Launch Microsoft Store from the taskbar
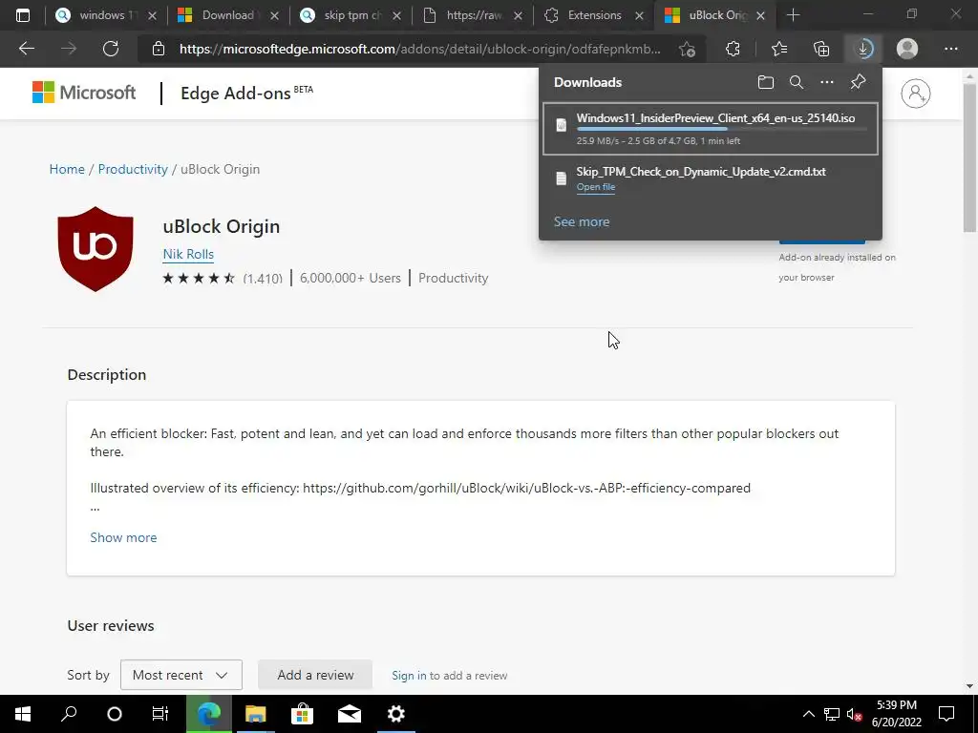 click(x=303, y=714)
